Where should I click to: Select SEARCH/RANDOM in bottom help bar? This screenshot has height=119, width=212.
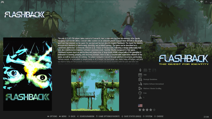pyautogui.click(x=87, y=116)
